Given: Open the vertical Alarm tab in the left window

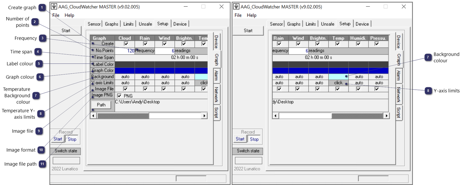Looking at the screenshot, I should pyautogui.click(x=216, y=75).
